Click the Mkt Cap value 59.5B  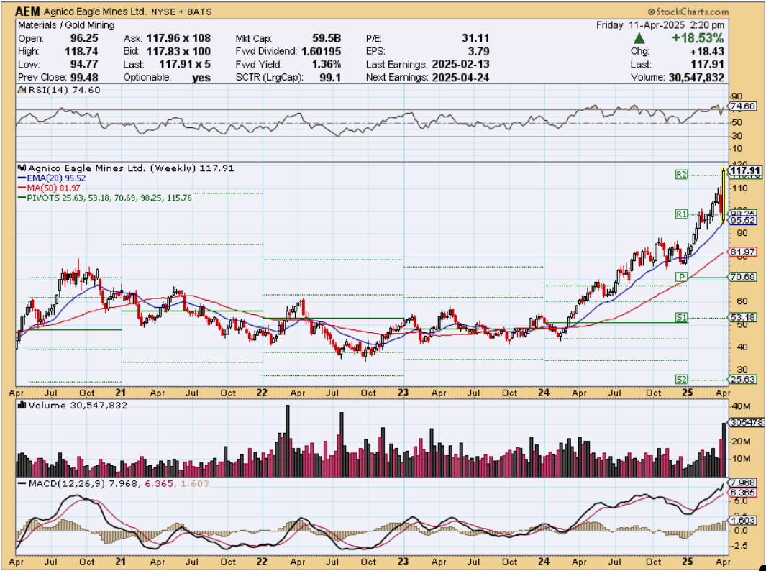(327, 38)
